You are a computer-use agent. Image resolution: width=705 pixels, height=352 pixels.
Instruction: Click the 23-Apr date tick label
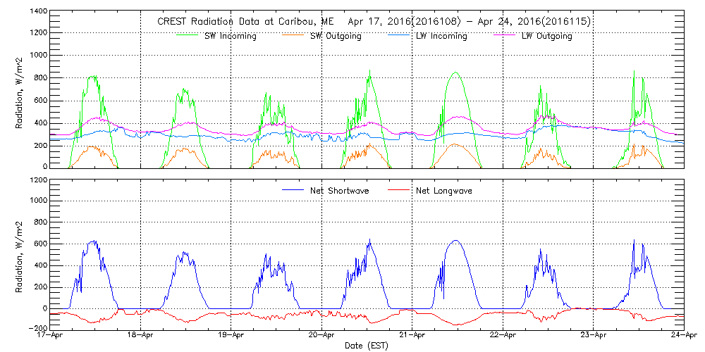[594, 337]
